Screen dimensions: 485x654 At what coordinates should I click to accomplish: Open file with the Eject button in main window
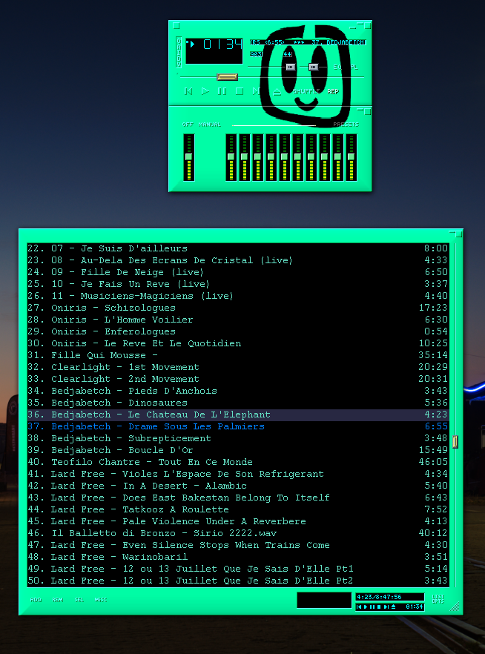tap(277, 91)
